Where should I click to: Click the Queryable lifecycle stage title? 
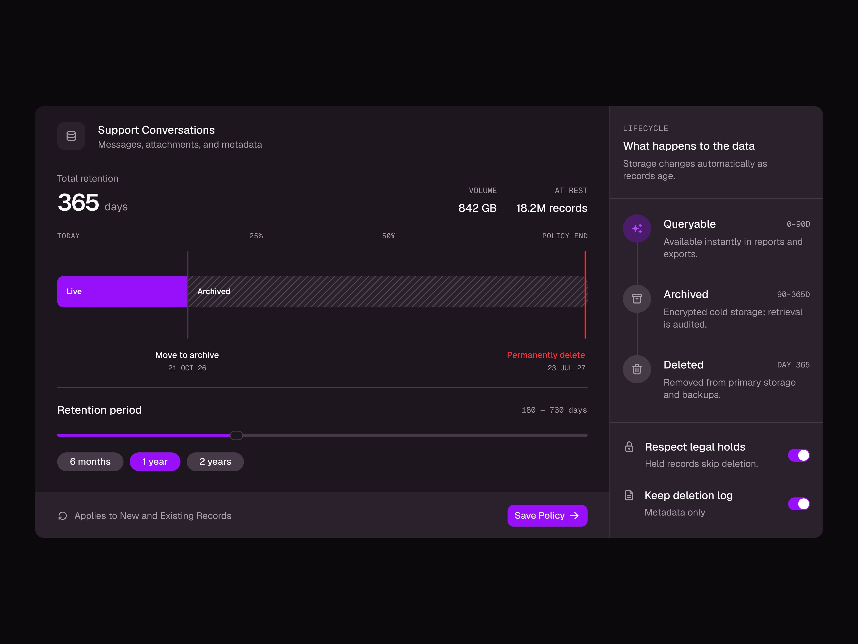pyautogui.click(x=690, y=224)
